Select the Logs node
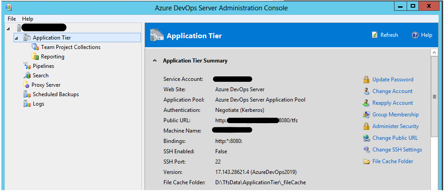 38,104
